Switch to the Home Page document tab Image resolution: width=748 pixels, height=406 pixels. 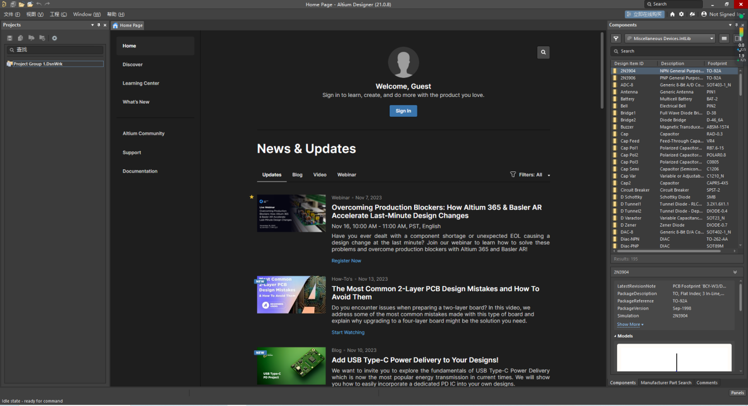(128, 25)
